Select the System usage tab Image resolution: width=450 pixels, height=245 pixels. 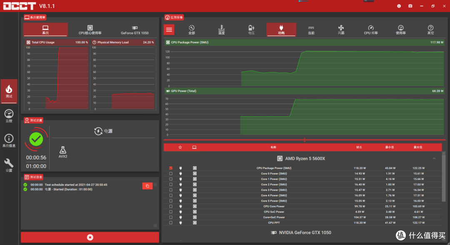coord(45,30)
